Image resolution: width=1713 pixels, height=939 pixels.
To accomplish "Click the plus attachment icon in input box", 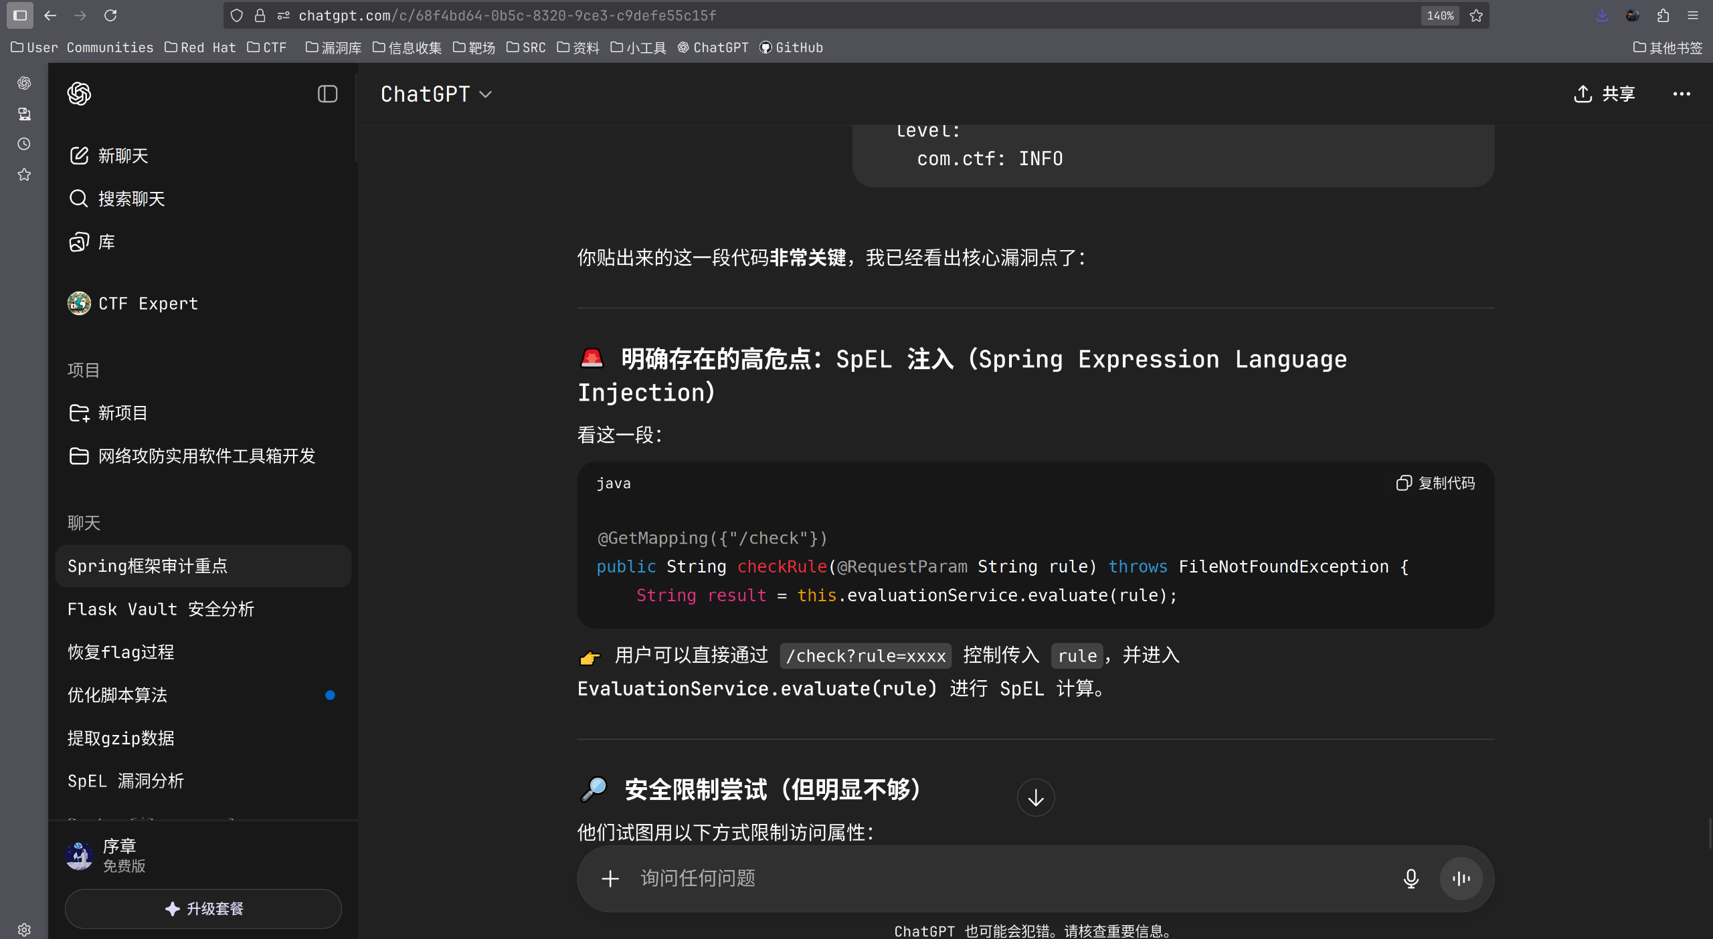I will 610,878.
